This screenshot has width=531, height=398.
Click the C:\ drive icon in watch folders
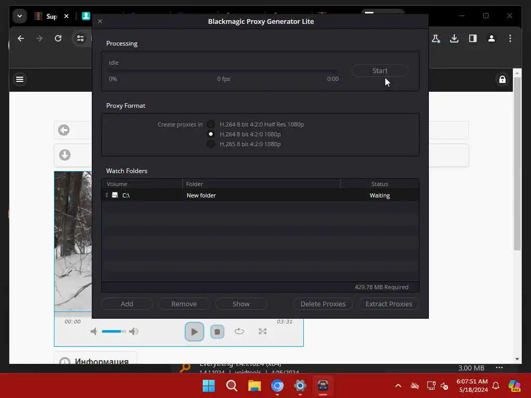pyautogui.click(x=115, y=195)
